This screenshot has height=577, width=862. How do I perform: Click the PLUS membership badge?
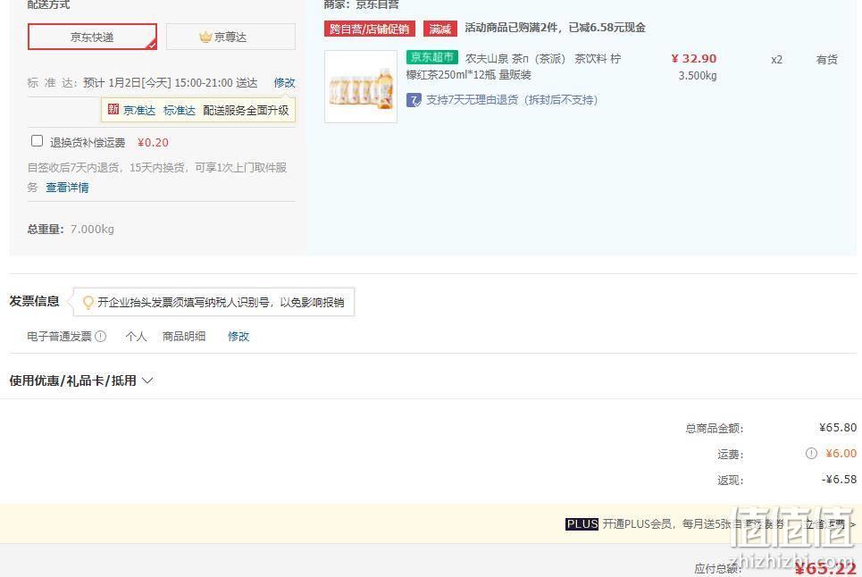(582, 523)
